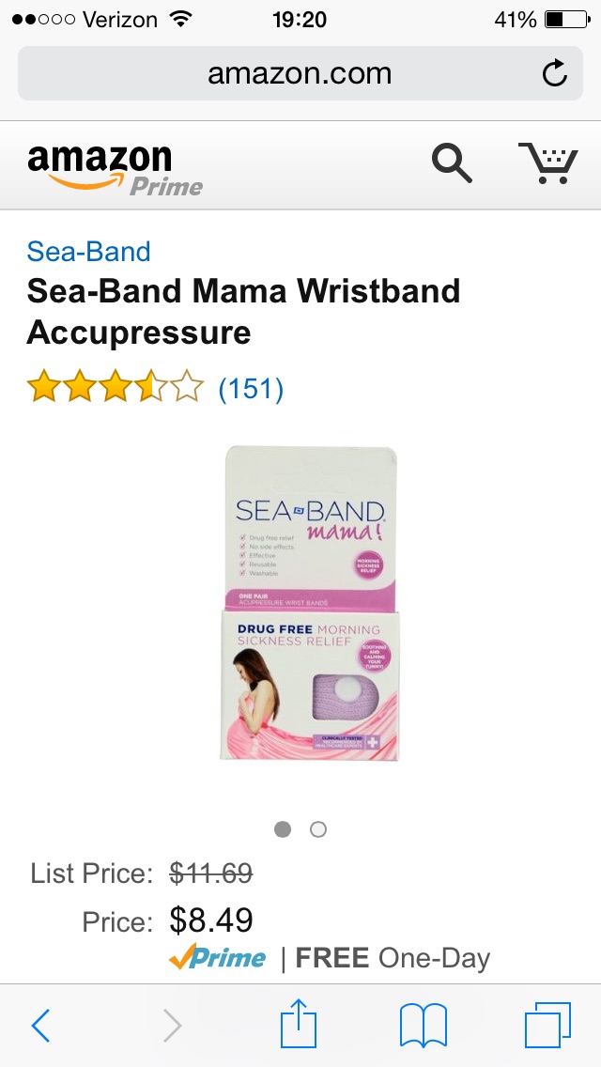Reload the page with refresh icon

point(555,73)
